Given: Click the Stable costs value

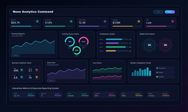Looking at the screenshot, I should tap(70, 96).
